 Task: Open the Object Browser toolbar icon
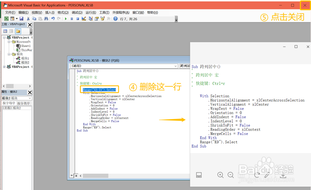[x=103, y=19]
